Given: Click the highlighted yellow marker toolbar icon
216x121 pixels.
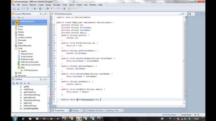Looking at the screenshot, I should [x=68, y=9].
